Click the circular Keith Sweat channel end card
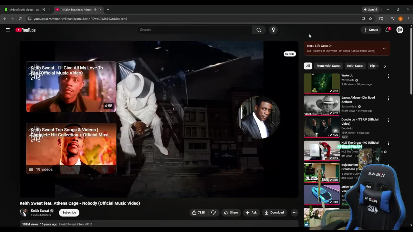Viewport: 413px width, 232px height. click(x=259, y=117)
